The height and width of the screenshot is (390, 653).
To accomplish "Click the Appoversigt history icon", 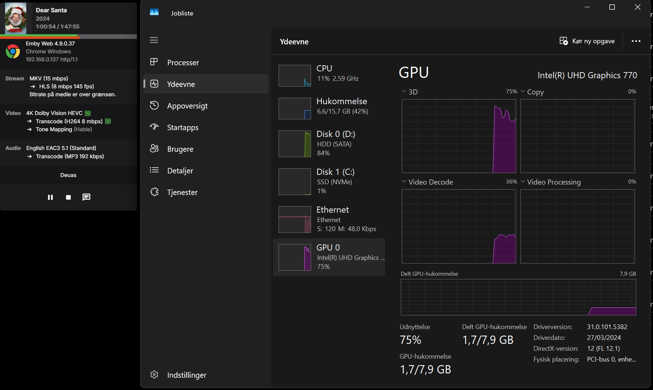I will pos(154,105).
